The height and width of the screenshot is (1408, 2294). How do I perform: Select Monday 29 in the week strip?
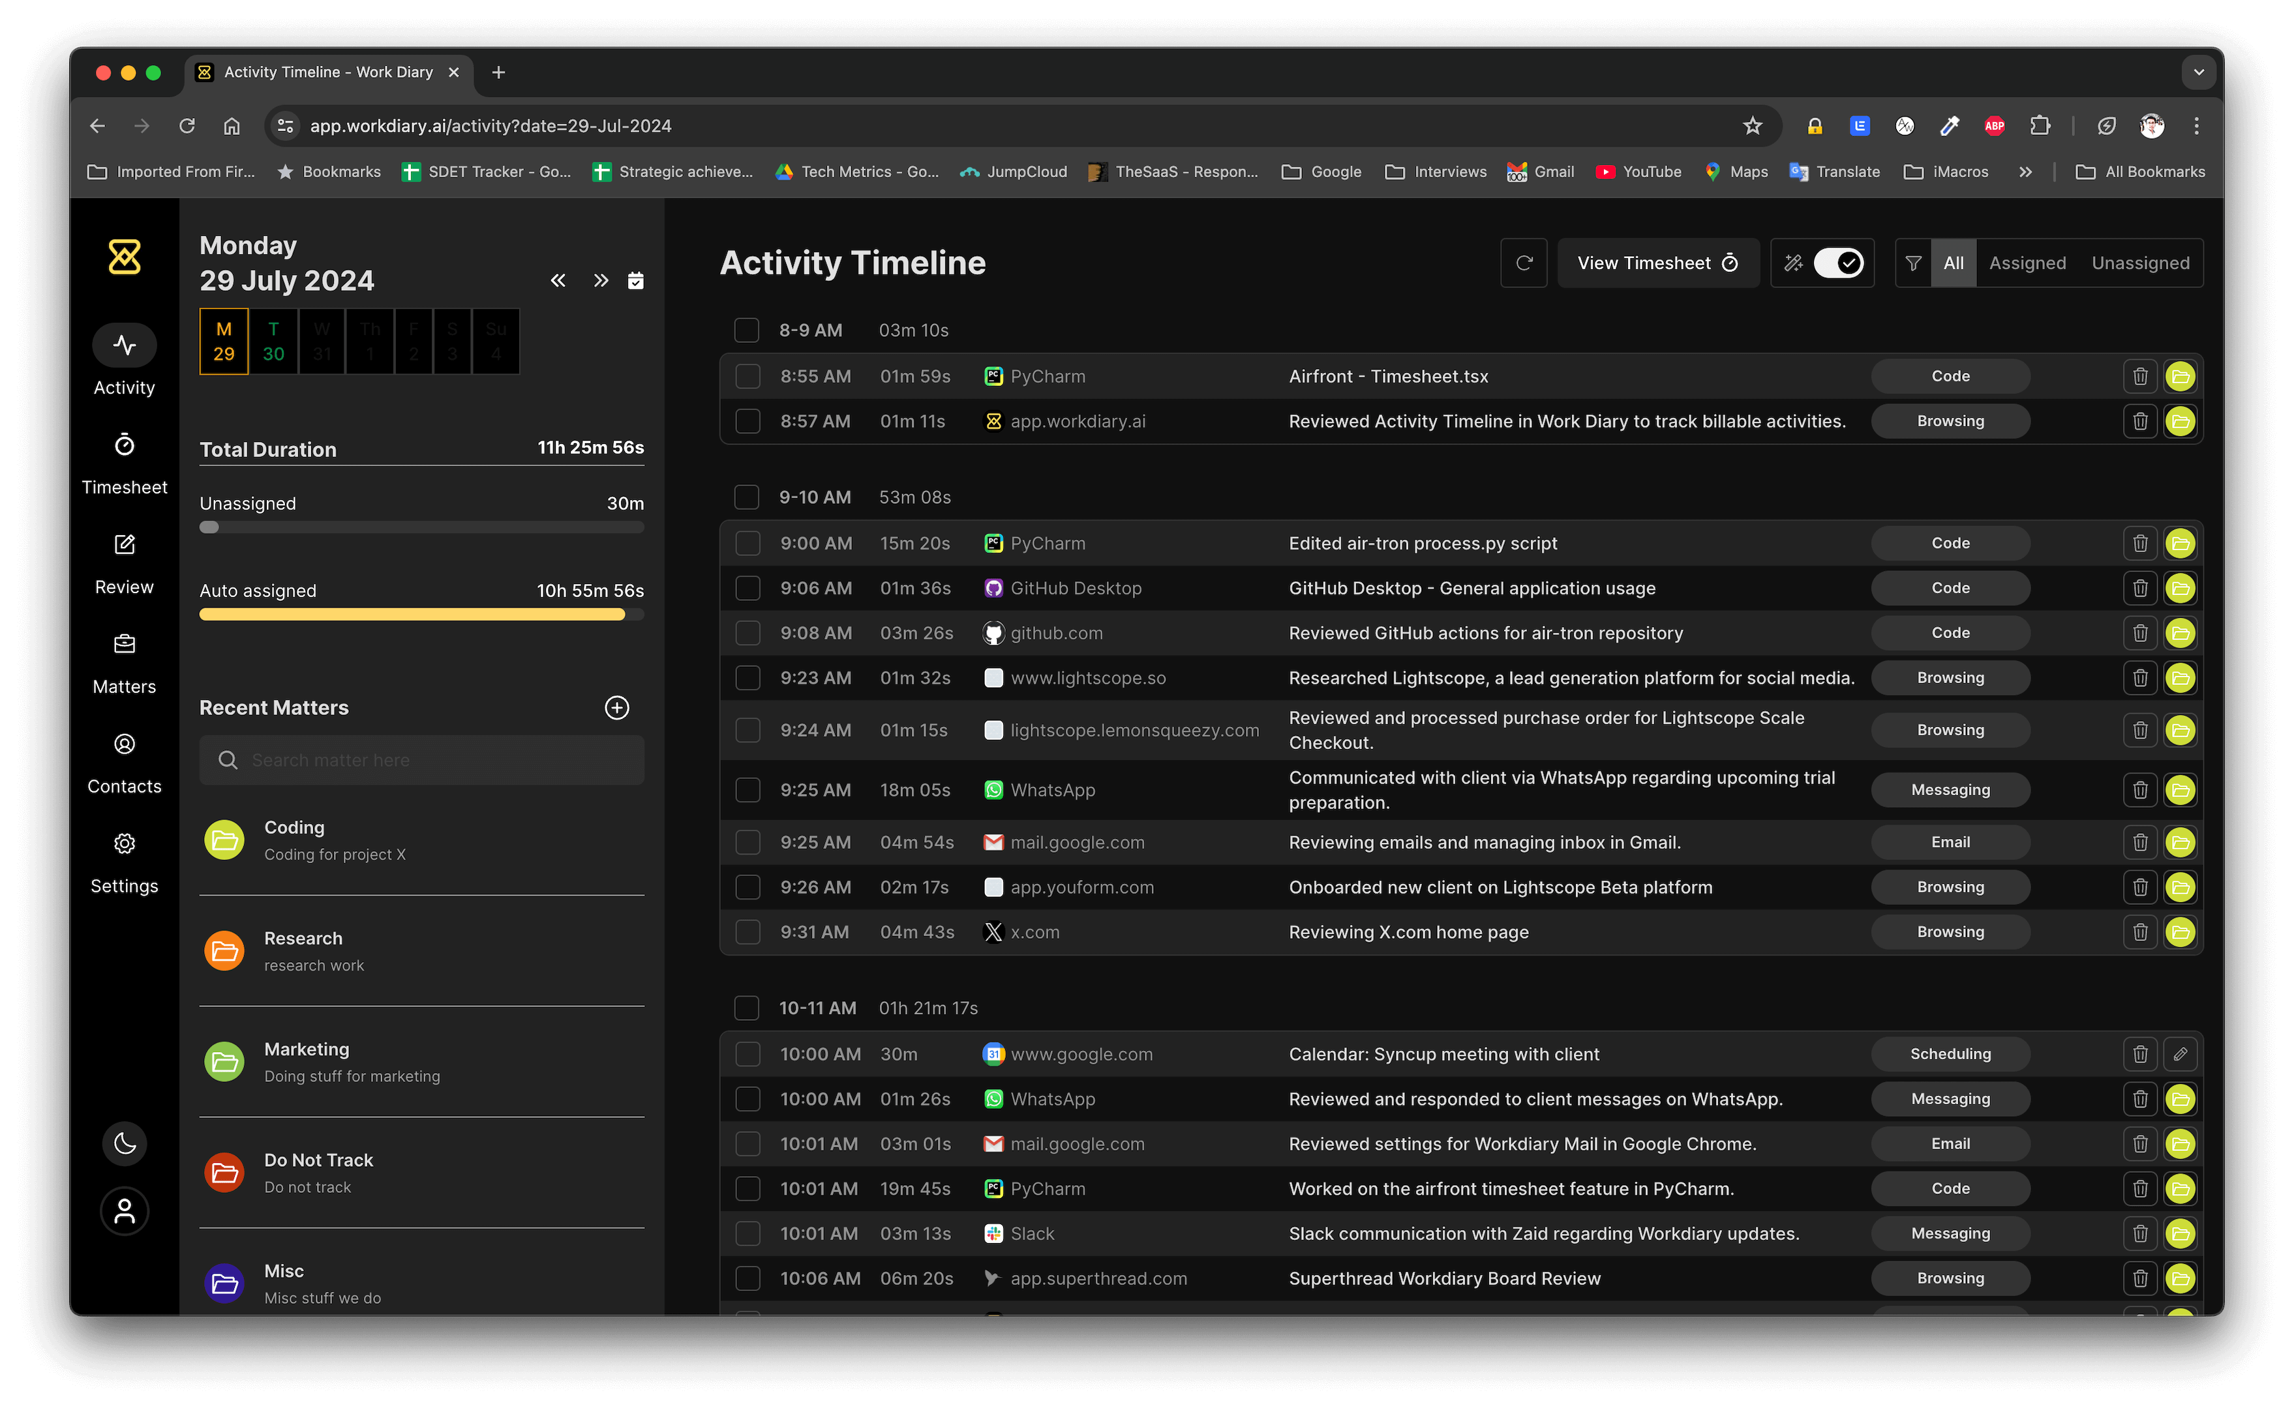point(224,342)
